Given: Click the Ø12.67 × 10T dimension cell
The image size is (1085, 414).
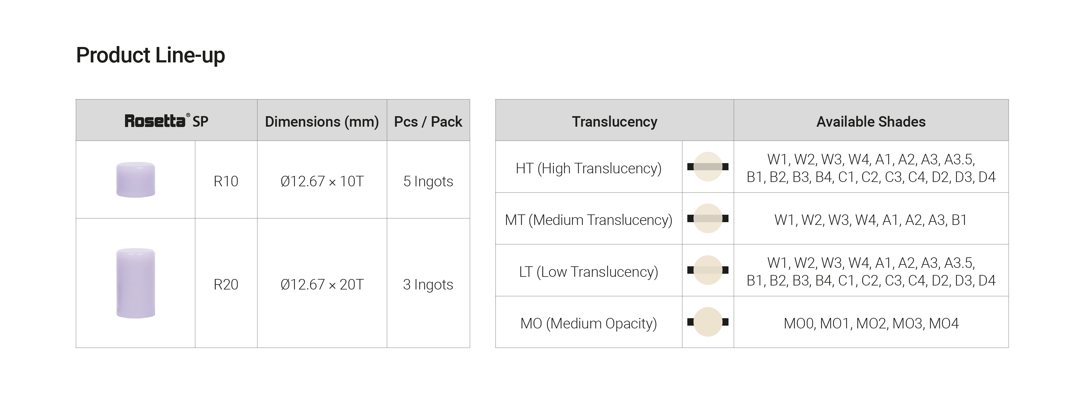Looking at the screenshot, I should tap(322, 181).
